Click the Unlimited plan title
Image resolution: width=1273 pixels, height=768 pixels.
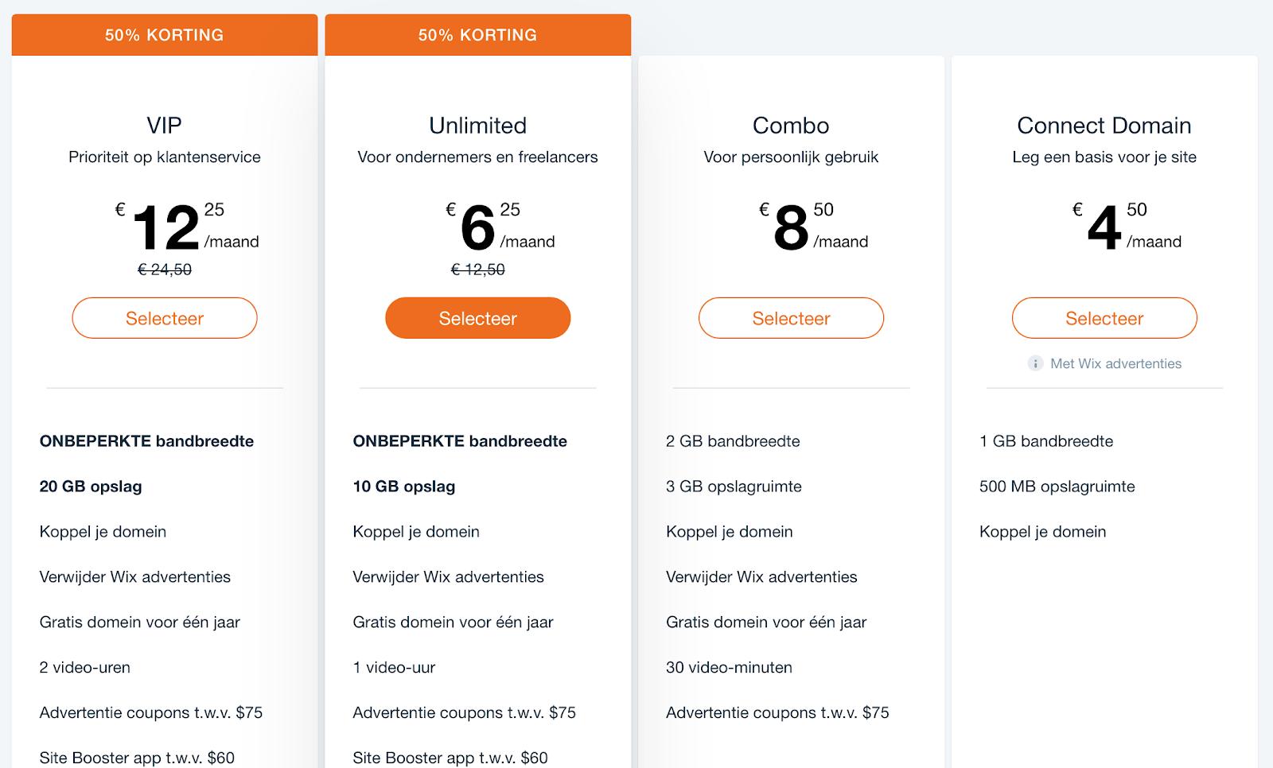(478, 126)
